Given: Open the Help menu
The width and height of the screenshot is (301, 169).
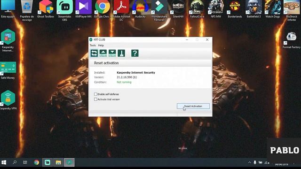Looking at the screenshot, I should [x=101, y=46].
